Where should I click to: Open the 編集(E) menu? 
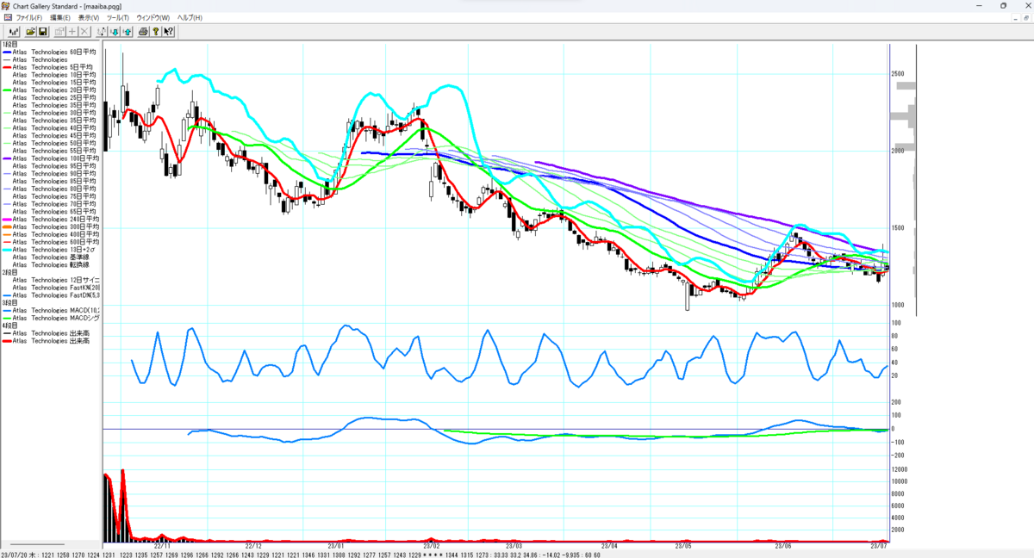pyautogui.click(x=61, y=17)
